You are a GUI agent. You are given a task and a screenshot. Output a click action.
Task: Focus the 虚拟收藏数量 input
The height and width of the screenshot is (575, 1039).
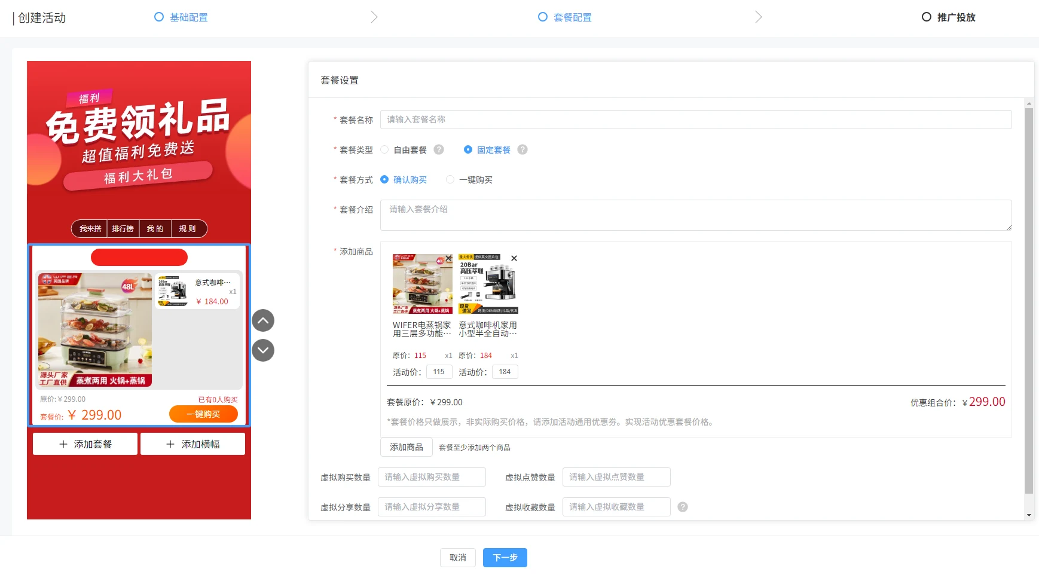616,507
